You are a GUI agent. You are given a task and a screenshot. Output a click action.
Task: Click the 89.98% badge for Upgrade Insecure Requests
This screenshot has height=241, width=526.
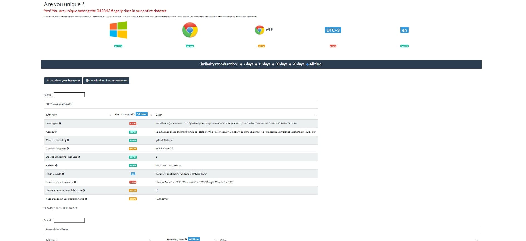click(x=133, y=157)
